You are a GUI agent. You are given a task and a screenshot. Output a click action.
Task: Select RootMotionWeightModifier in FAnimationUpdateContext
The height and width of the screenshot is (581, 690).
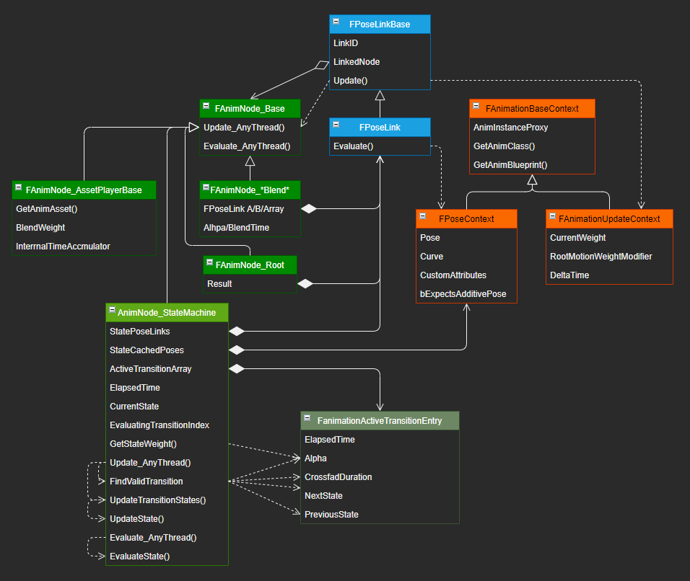(601, 257)
